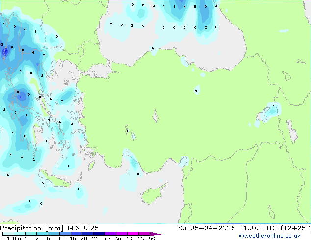The height and width of the screenshot is (240, 311).
Task: Click the '40' legend scale label
Action: [x=130, y=238]
